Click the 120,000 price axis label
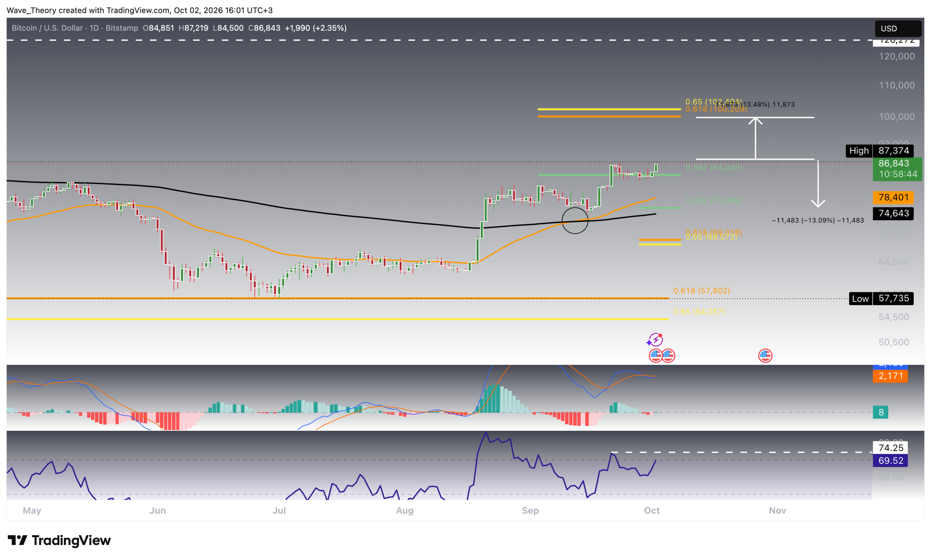 point(896,56)
